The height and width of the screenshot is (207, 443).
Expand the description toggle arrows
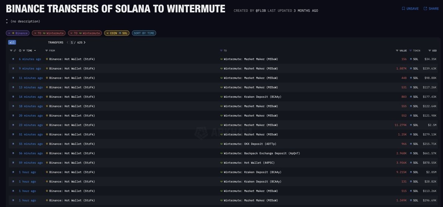[7, 21]
